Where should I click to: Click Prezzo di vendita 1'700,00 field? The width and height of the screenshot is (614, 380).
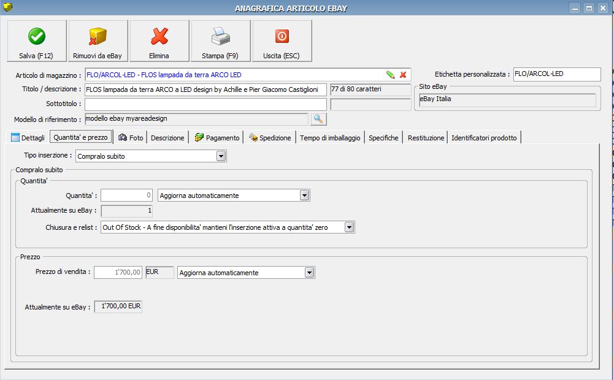118,272
